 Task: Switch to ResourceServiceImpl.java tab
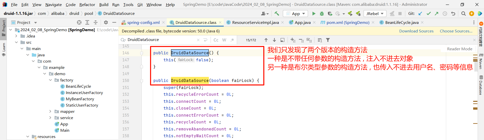(x=255, y=22)
